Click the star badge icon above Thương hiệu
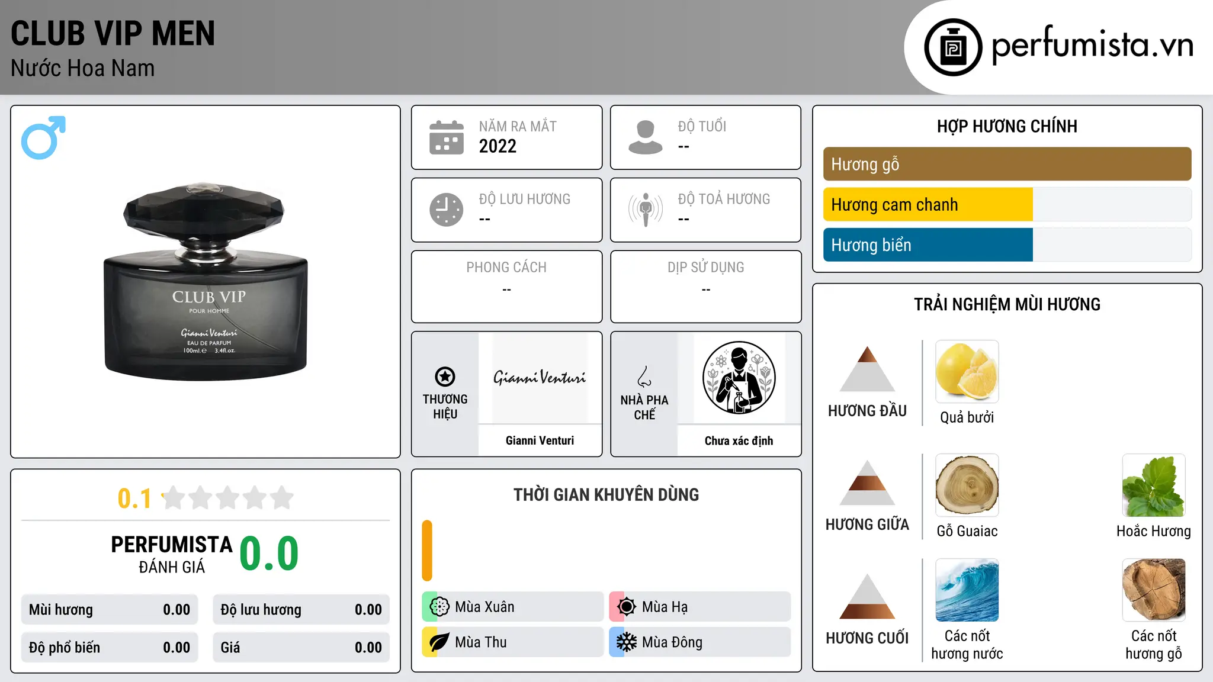This screenshot has height=682, width=1213. [x=445, y=377]
